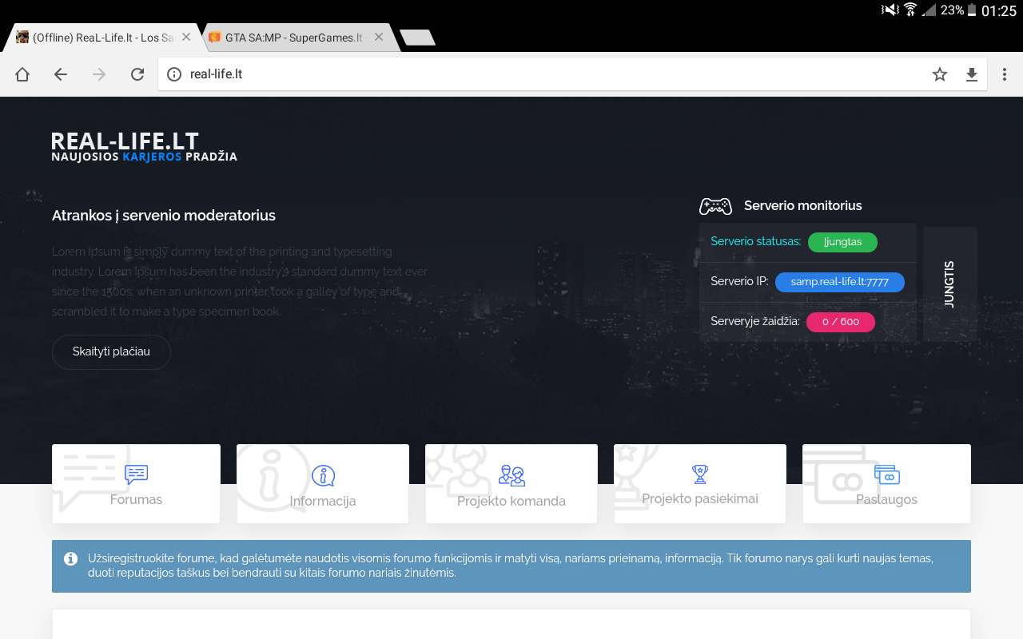
Task: Tap the clock showing 01:25
Action: (x=999, y=10)
